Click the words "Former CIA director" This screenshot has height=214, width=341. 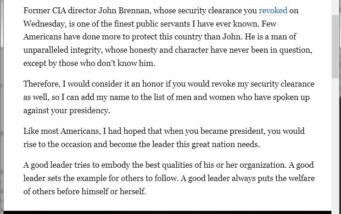click(x=60, y=11)
